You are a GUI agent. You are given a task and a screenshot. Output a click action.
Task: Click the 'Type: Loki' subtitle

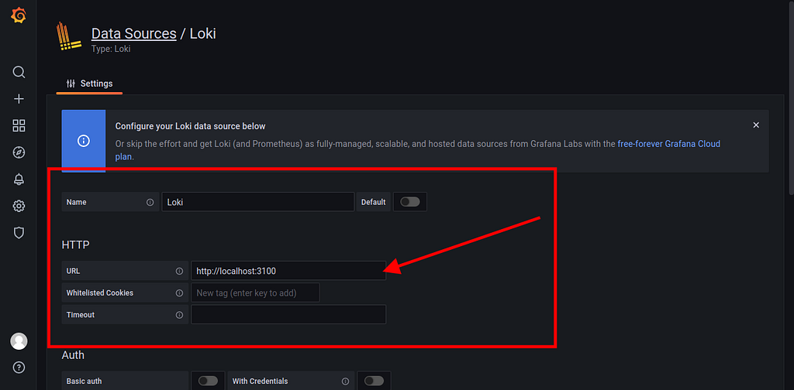(111, 50)
